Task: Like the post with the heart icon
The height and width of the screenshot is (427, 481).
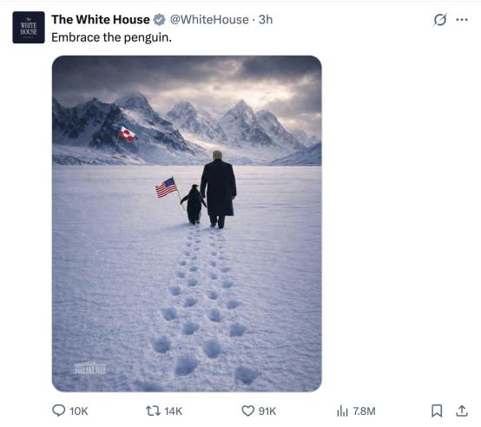Action: 247,411
